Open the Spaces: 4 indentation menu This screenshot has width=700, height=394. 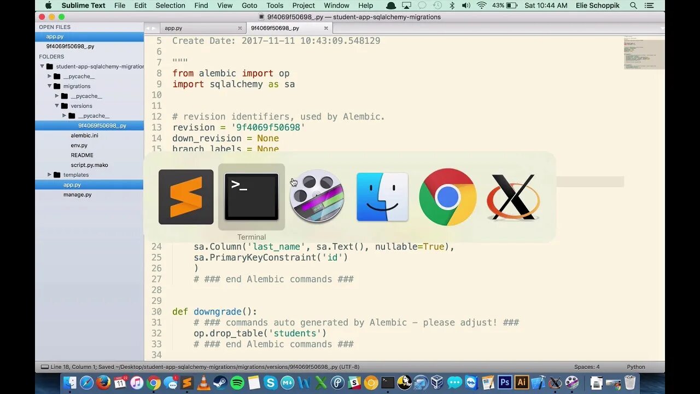point(587,367)
